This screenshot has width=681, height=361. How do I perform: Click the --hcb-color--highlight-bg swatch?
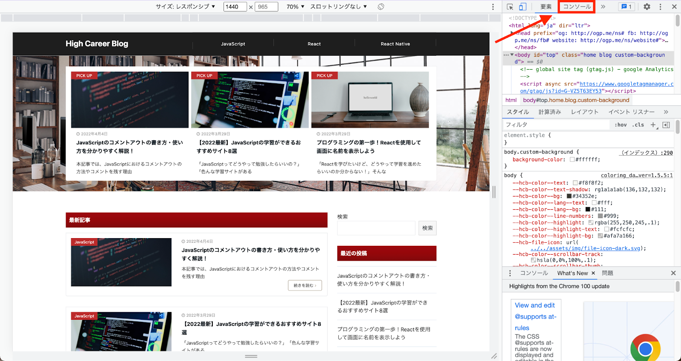pos(600,236)
